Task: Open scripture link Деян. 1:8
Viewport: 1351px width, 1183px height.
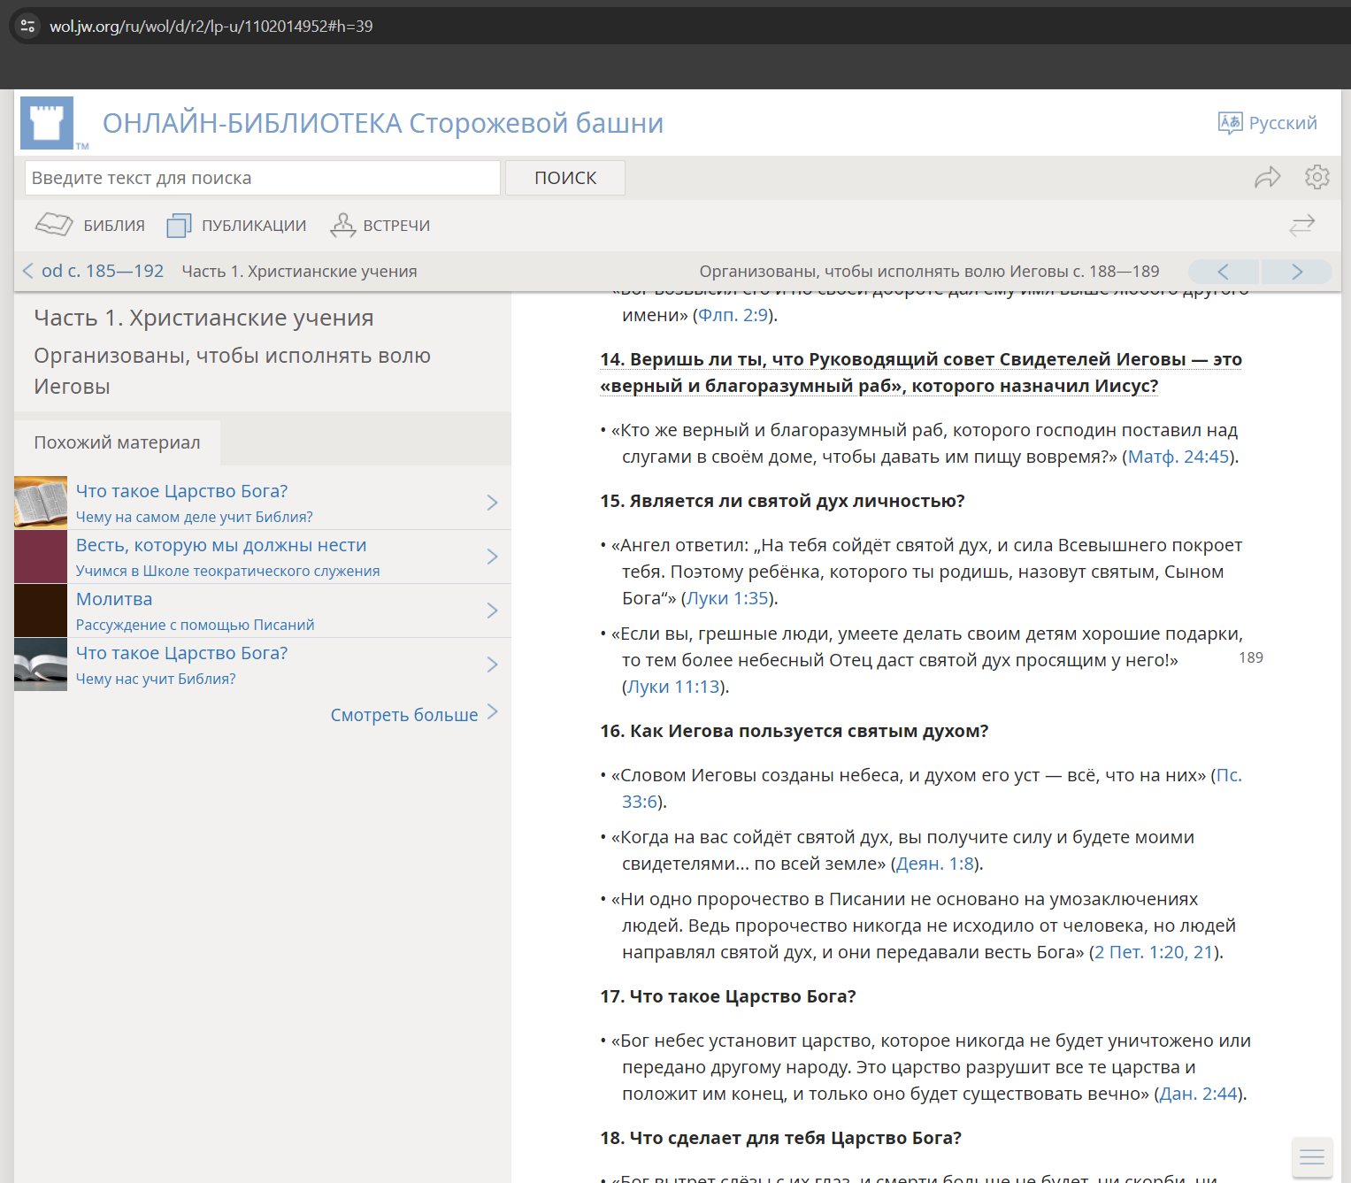Action: pyautogui.click(x=935, y=864)
